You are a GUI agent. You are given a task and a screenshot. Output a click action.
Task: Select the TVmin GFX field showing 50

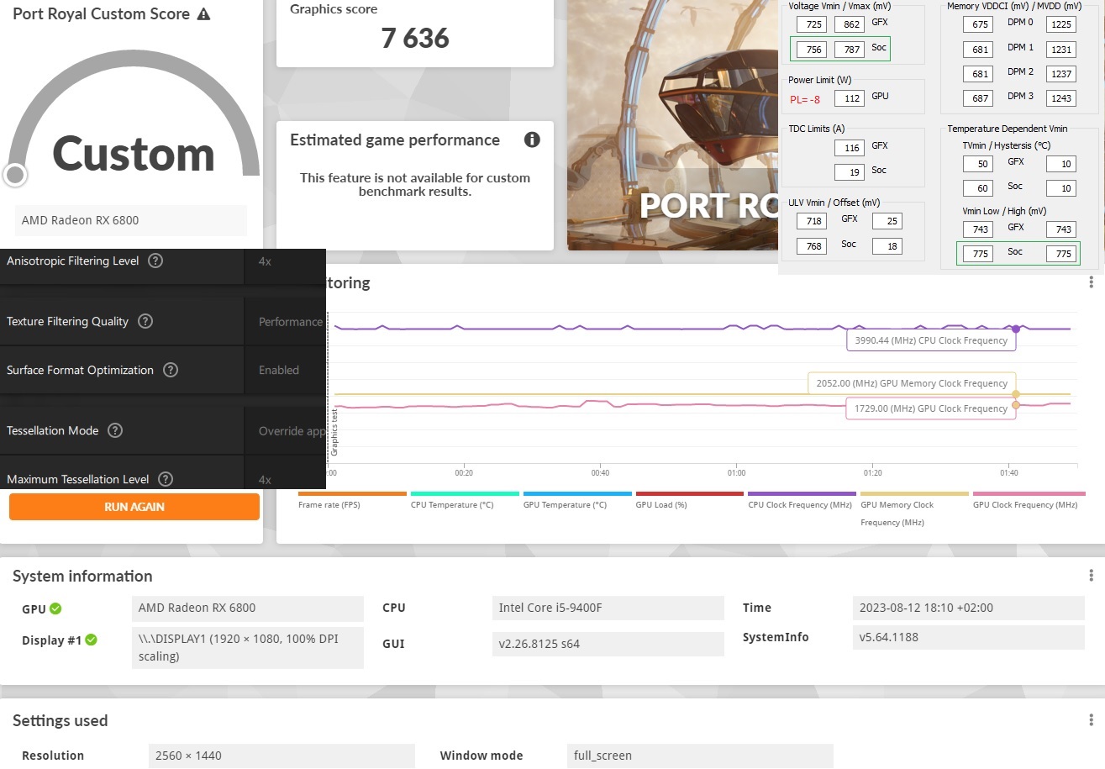click(x=977, y=164)
